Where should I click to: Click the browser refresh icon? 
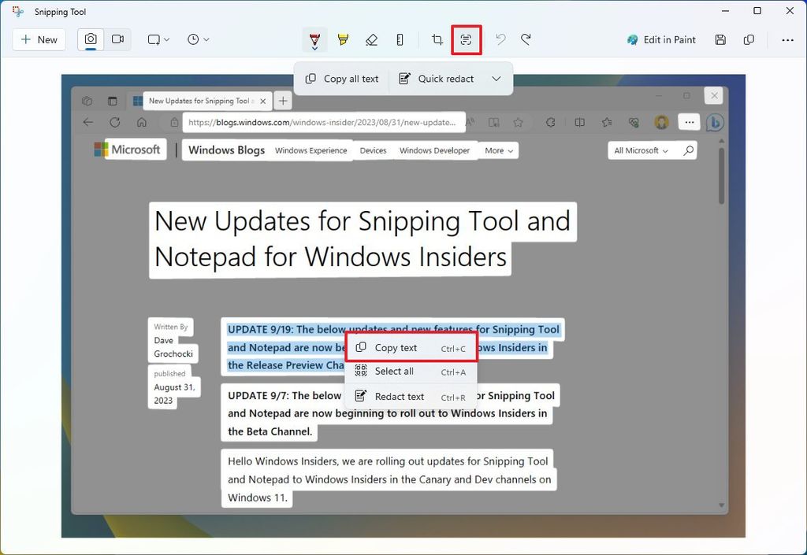pos(115,122)
